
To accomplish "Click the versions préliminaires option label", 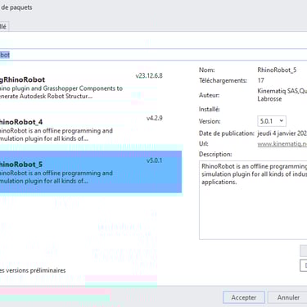I will tap(33, 270).
